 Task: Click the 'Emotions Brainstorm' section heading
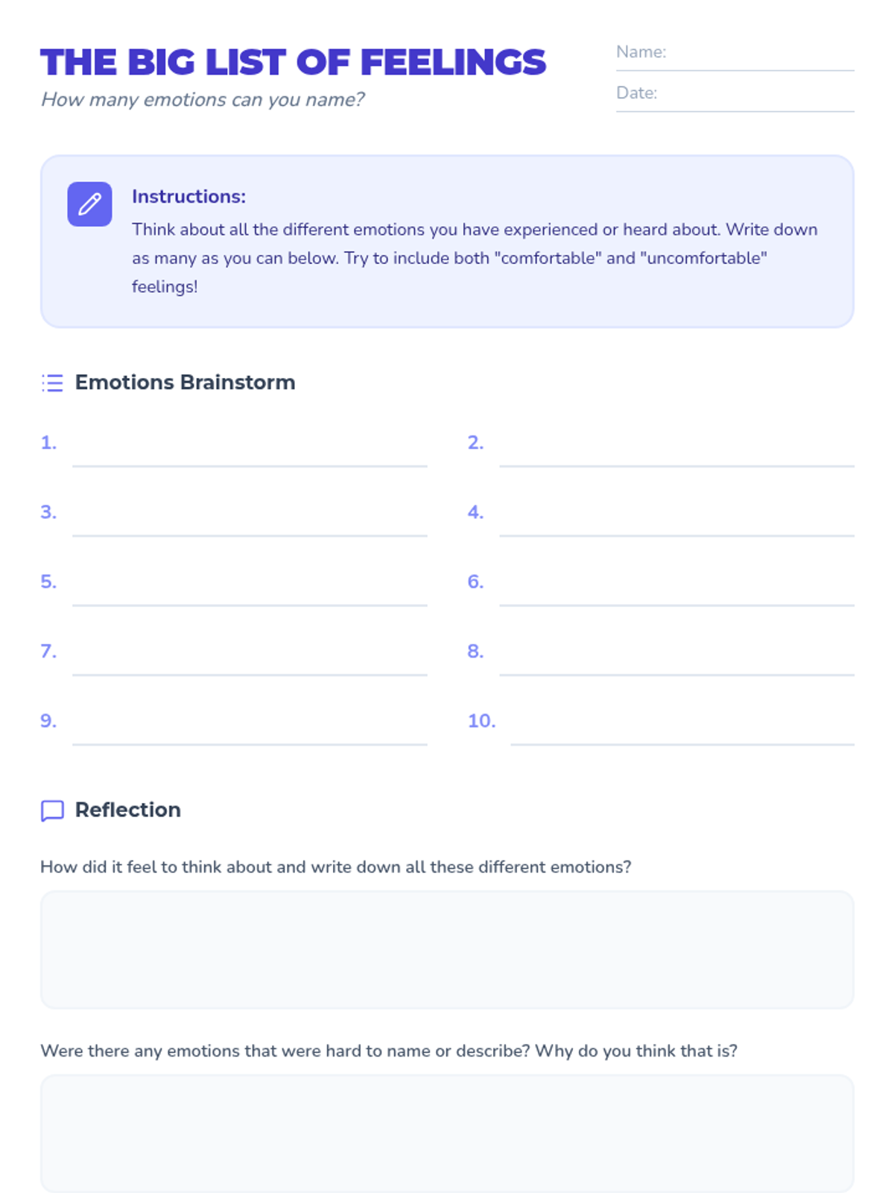point(185,383)
